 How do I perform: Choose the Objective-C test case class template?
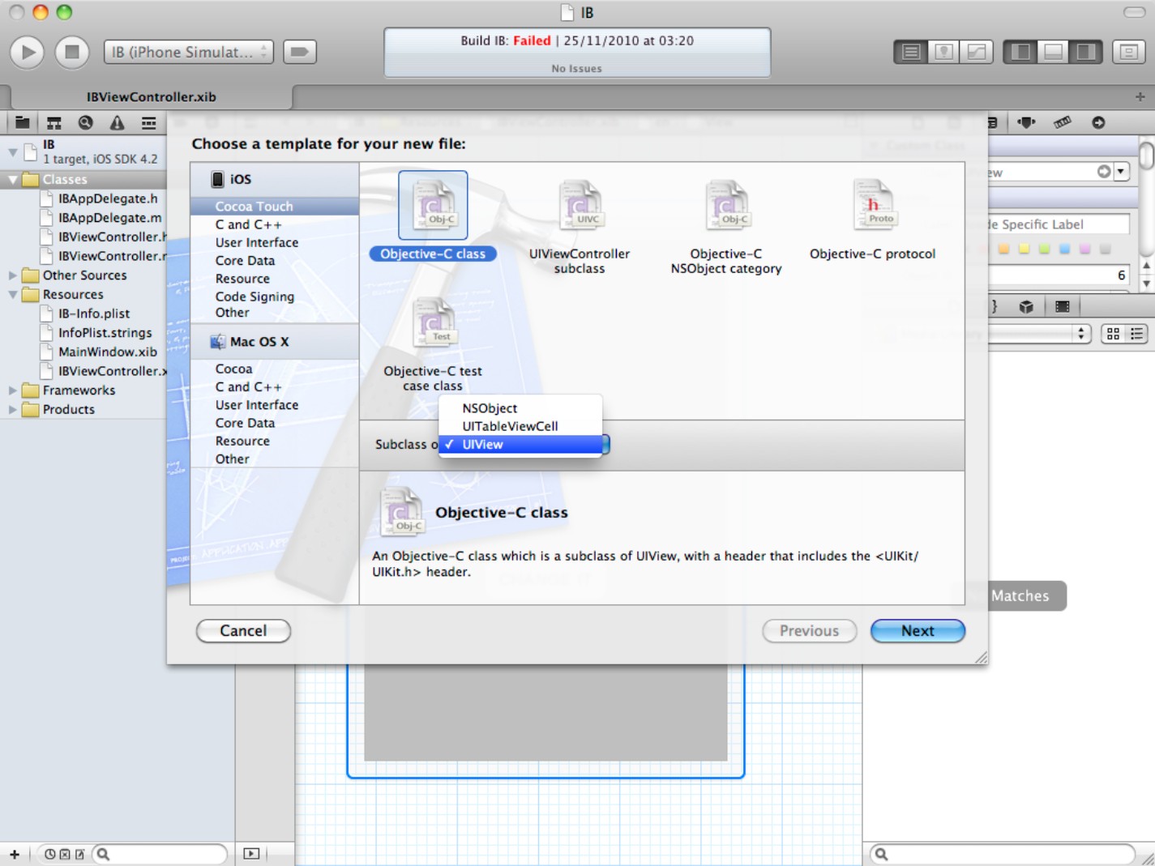433,323
